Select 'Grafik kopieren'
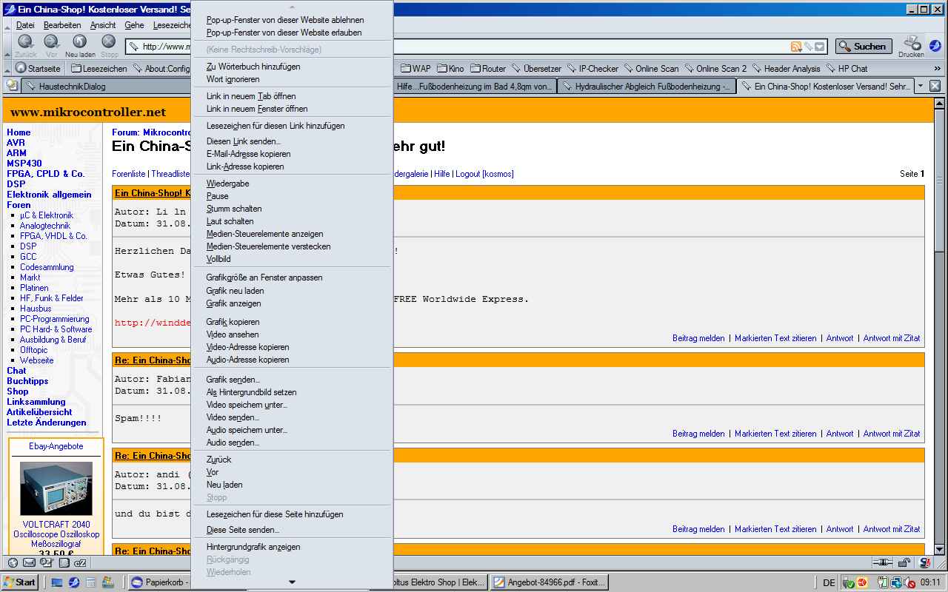Screen dimensions: 948x592 (292, 322)
